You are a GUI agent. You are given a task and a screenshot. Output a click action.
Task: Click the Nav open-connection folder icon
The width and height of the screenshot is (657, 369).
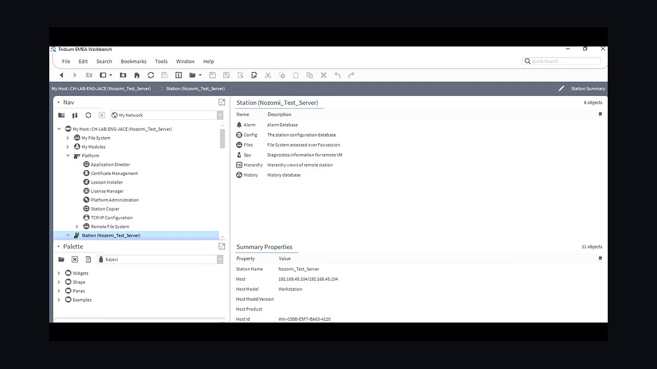(61, 115)
